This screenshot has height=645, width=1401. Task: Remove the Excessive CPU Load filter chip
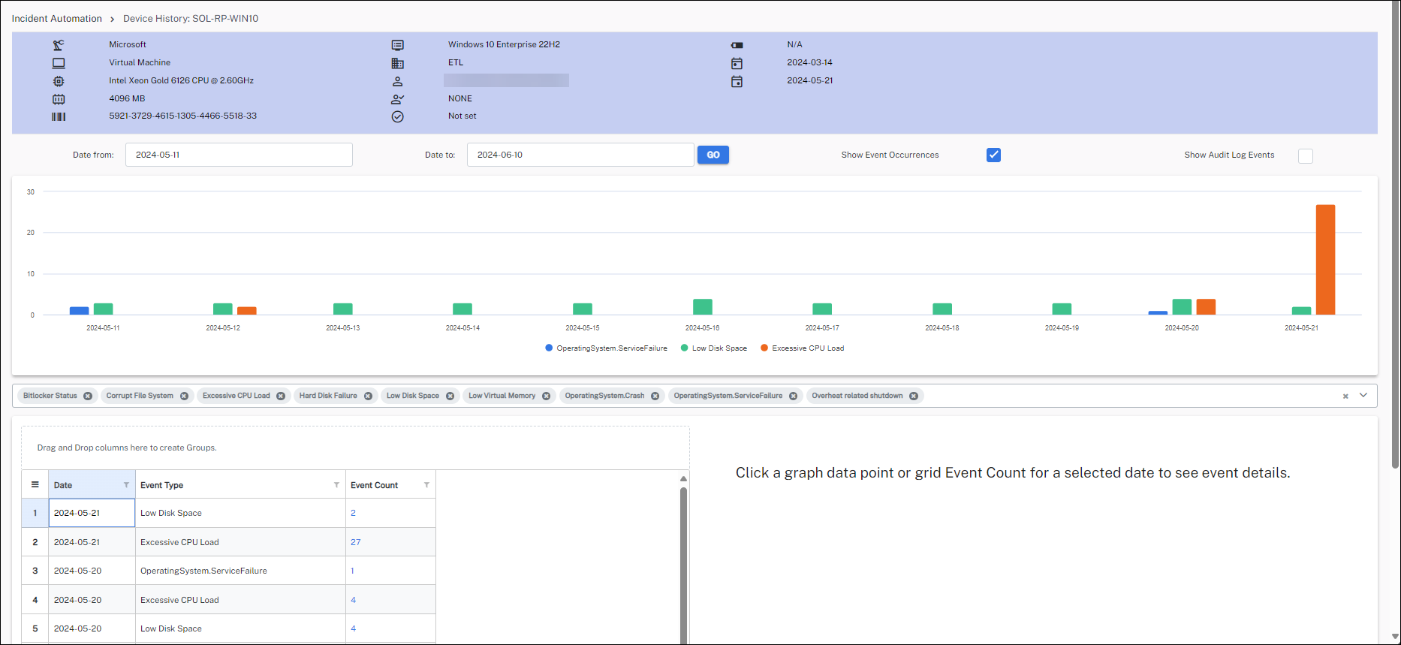tap(281, 396)
